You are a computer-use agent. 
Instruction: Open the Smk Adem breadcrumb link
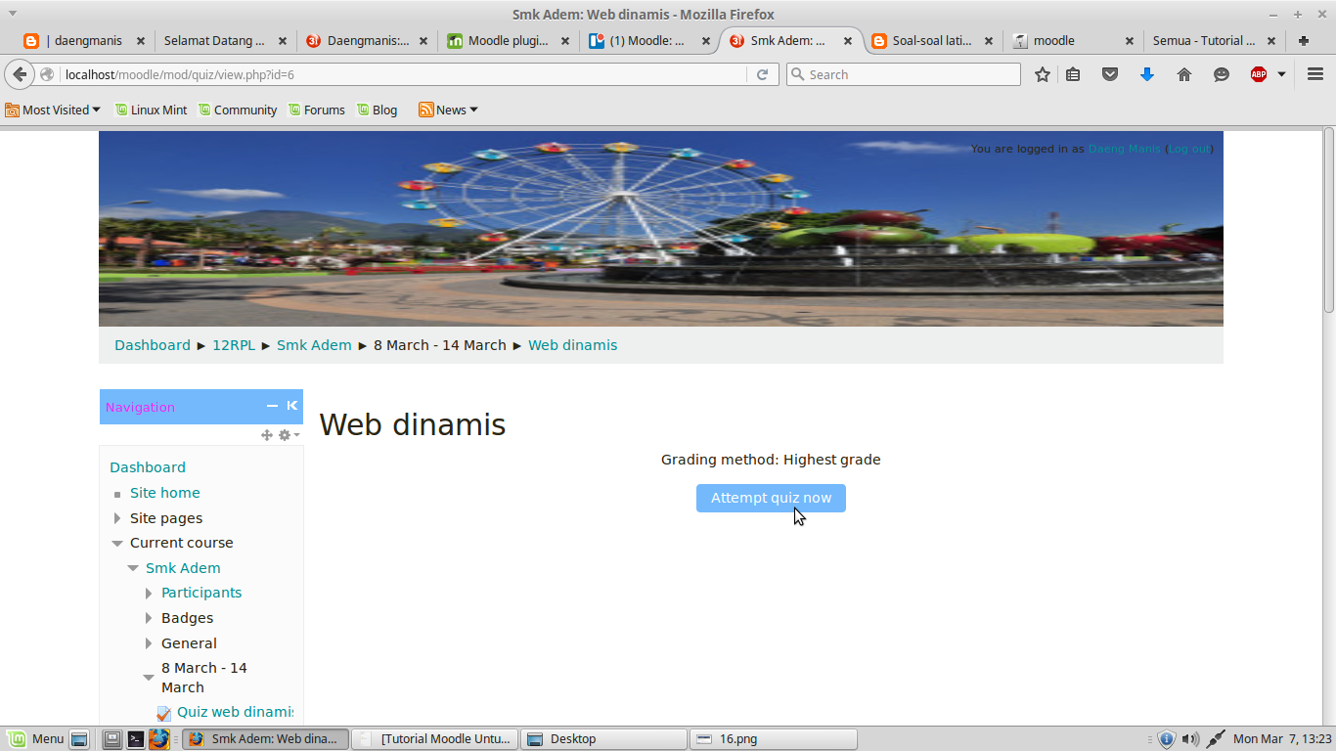pyautogui.click(x=314, y=345)
